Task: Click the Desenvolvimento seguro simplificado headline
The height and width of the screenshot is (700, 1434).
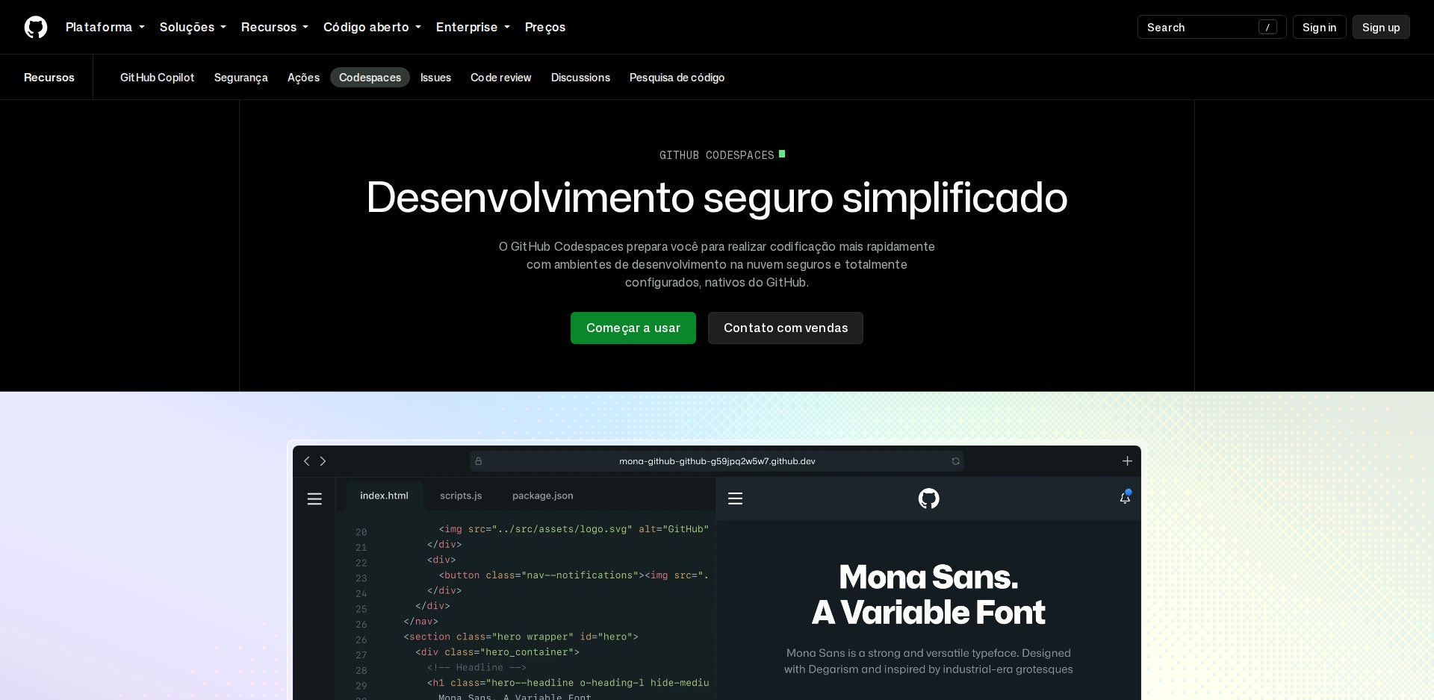Action: pyautogui.click(x=717, y=198)
